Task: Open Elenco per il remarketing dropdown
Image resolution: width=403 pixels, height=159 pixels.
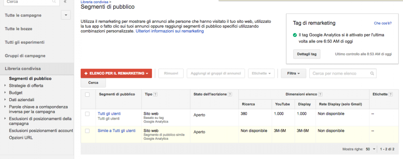Action: coord(116,73)
